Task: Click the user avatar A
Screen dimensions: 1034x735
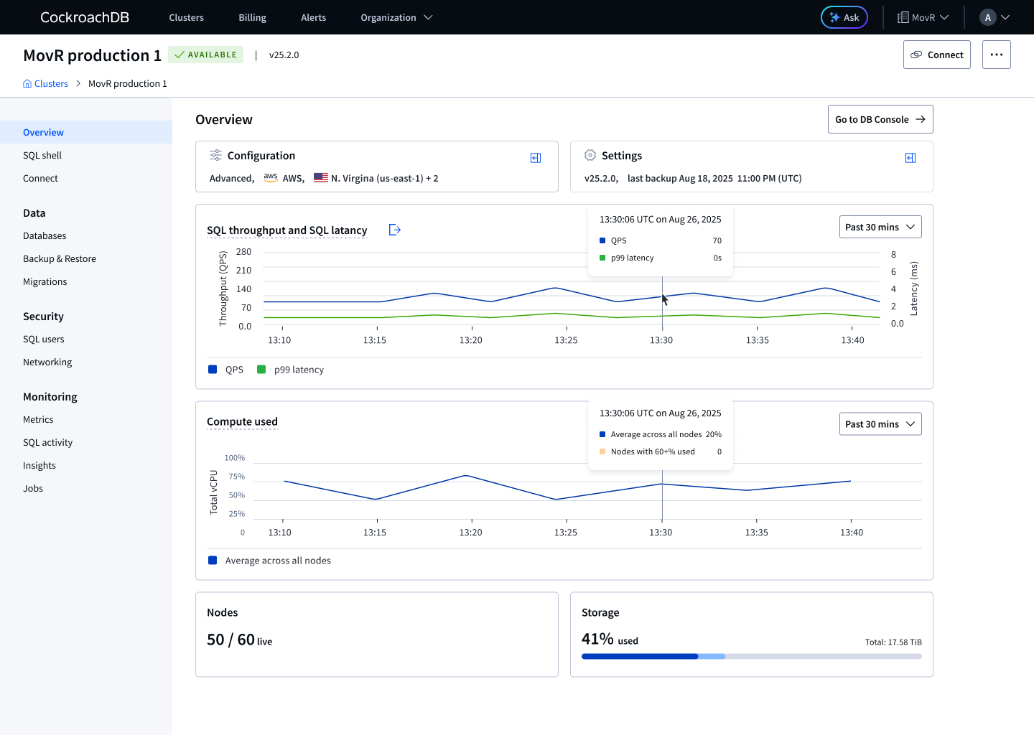Action: click(x=988, y=17)
